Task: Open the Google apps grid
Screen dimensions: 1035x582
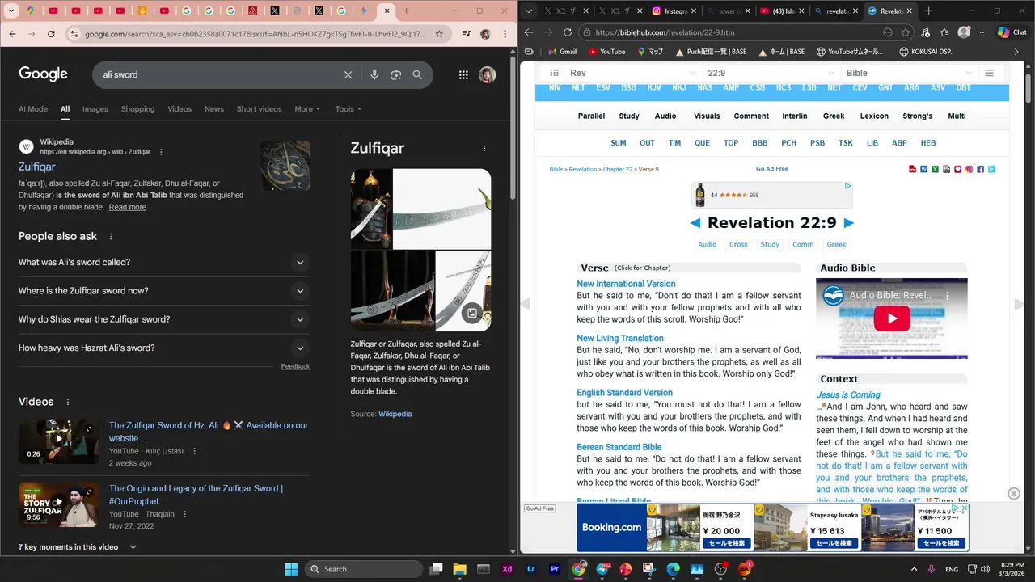Action: point(463,74)
